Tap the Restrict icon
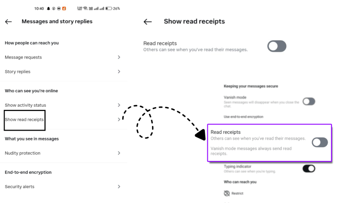 point(227,193)
